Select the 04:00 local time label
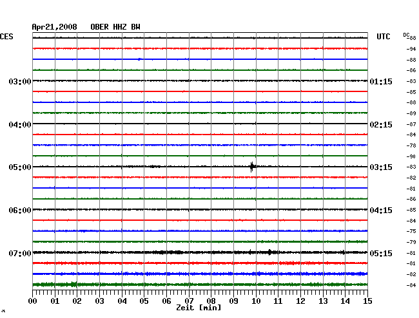 coord(20,125)
